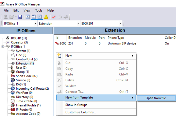The height and width of the screenshot is (116, 176).
Task: Select Firewall Profile (1) in the tree
Action: (28, 105)
